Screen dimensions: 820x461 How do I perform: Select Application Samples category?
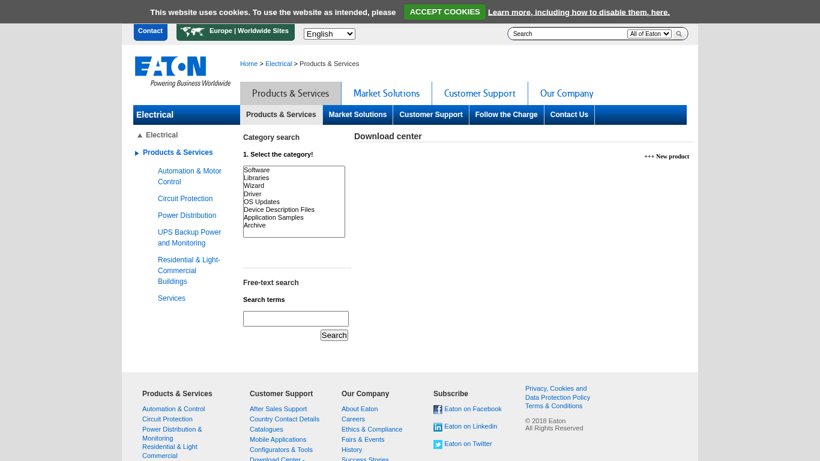point(294,217)
